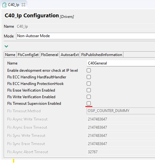The image size is (155, 163).
Task: Close the C40_Ip editor tab
Action: (x=23, y=5)
